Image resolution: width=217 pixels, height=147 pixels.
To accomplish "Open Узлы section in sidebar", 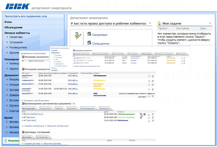I will pos(8,22).
